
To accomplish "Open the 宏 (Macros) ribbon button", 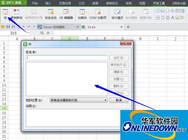I will [x=5, y=14].
